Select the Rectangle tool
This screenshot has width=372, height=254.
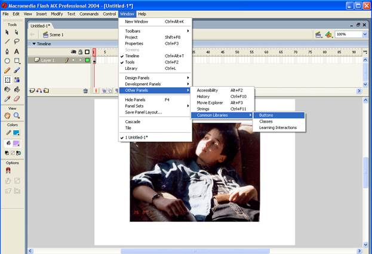[x=17, y=61]
